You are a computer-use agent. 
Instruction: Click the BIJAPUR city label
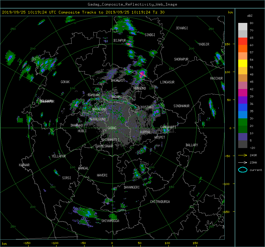120,41
